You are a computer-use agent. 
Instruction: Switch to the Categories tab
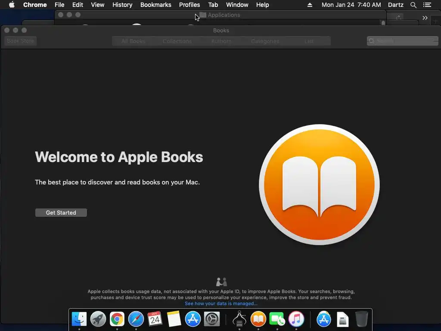pyautogui.click(x=265, y=41)
